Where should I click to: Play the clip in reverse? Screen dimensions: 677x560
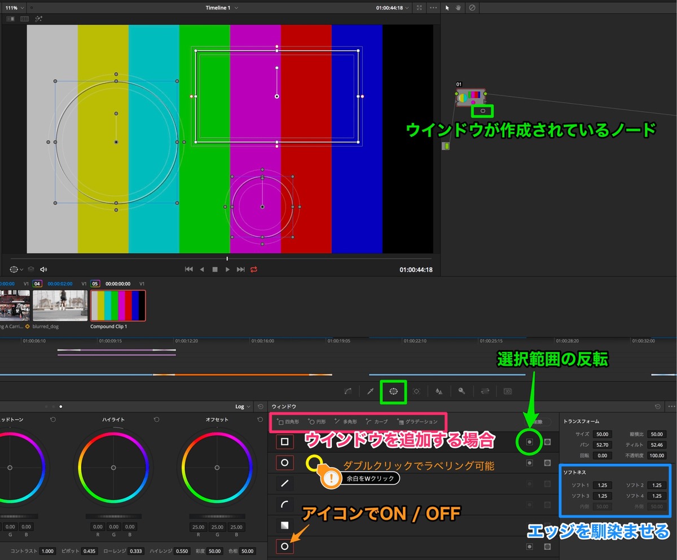click(202, 270)
